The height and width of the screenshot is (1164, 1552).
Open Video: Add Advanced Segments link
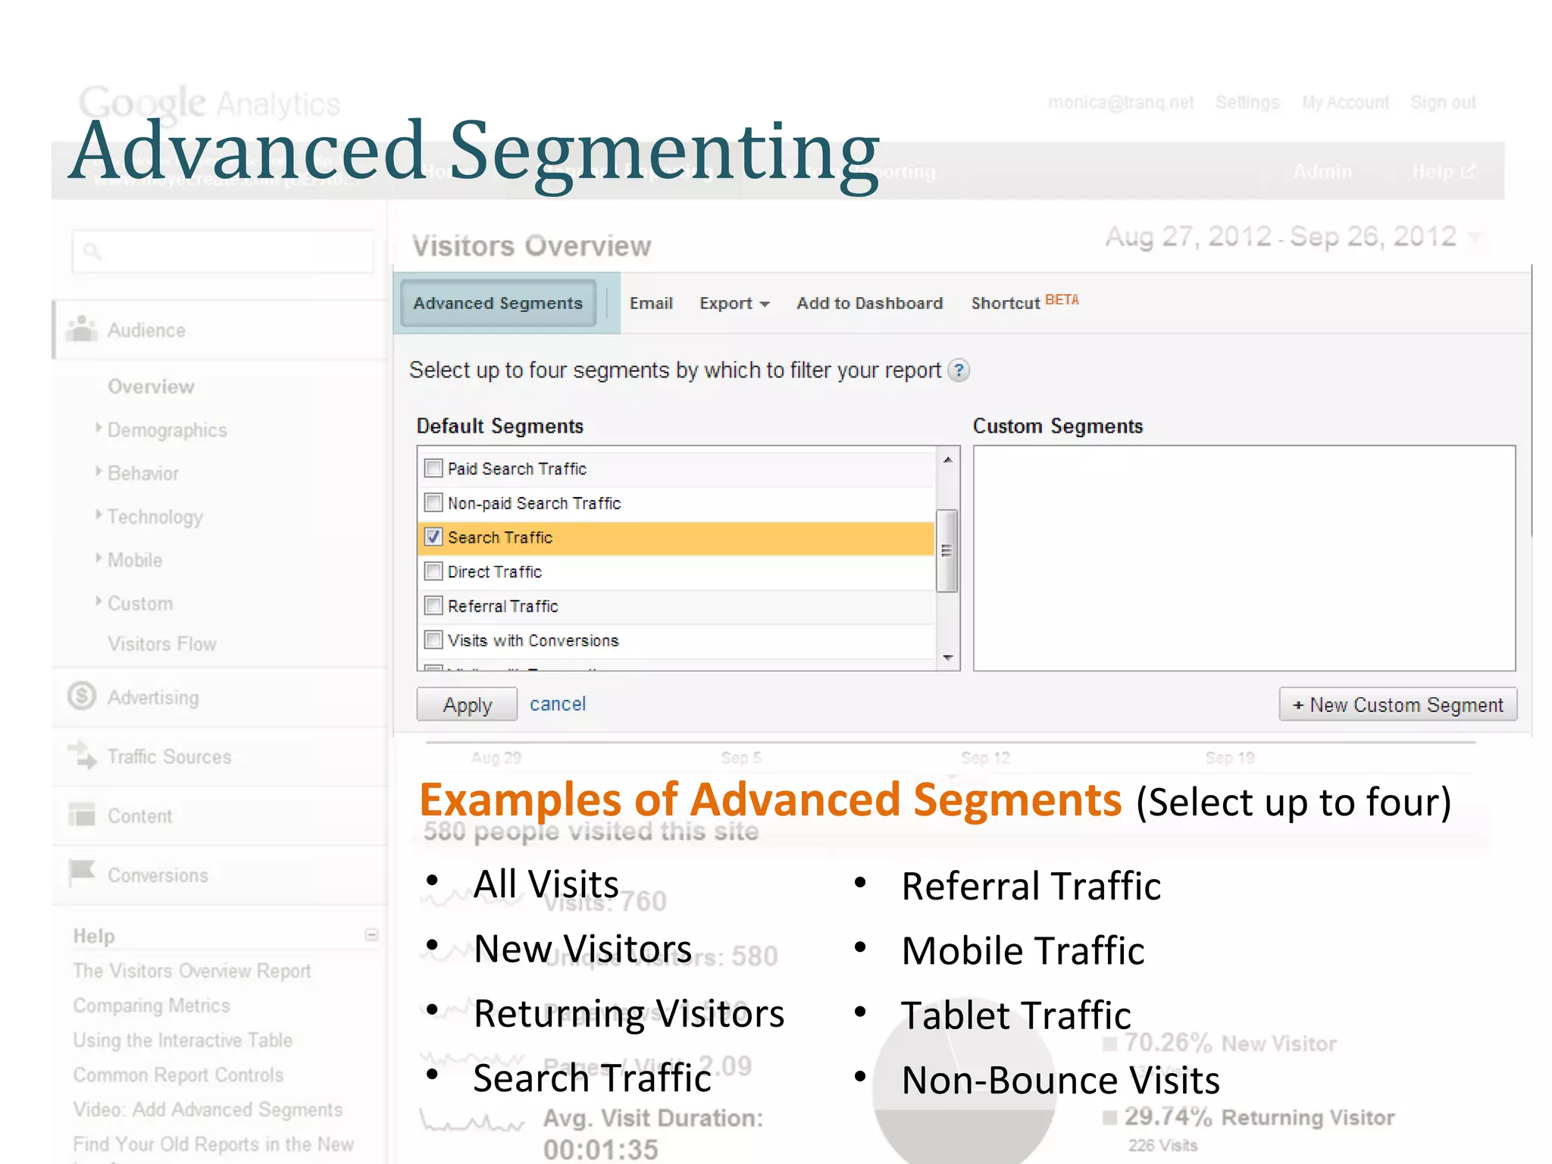click(x=208, y=1109)
